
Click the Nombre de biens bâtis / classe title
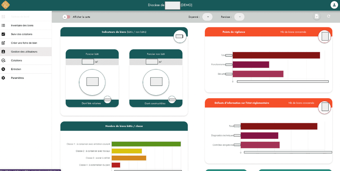[x=124, y=126]
